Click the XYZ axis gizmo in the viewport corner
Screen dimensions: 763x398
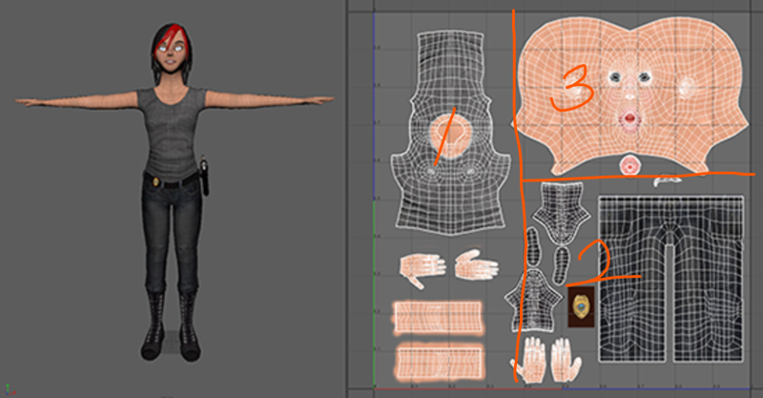point(10,389)
